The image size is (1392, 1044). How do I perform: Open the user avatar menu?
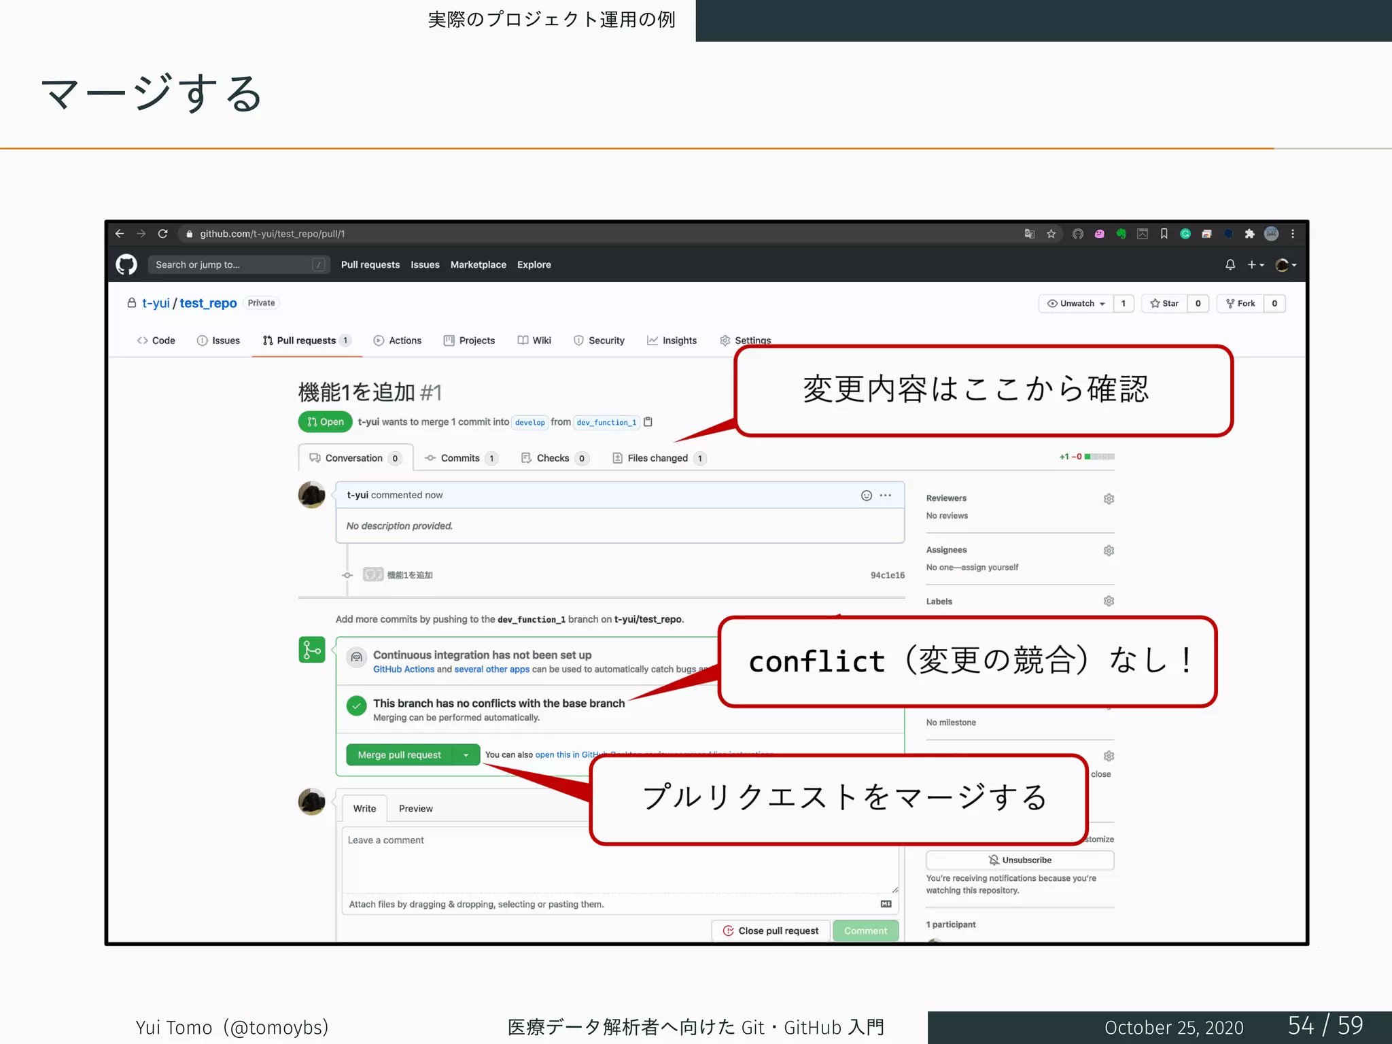[x=1285, y=264]
